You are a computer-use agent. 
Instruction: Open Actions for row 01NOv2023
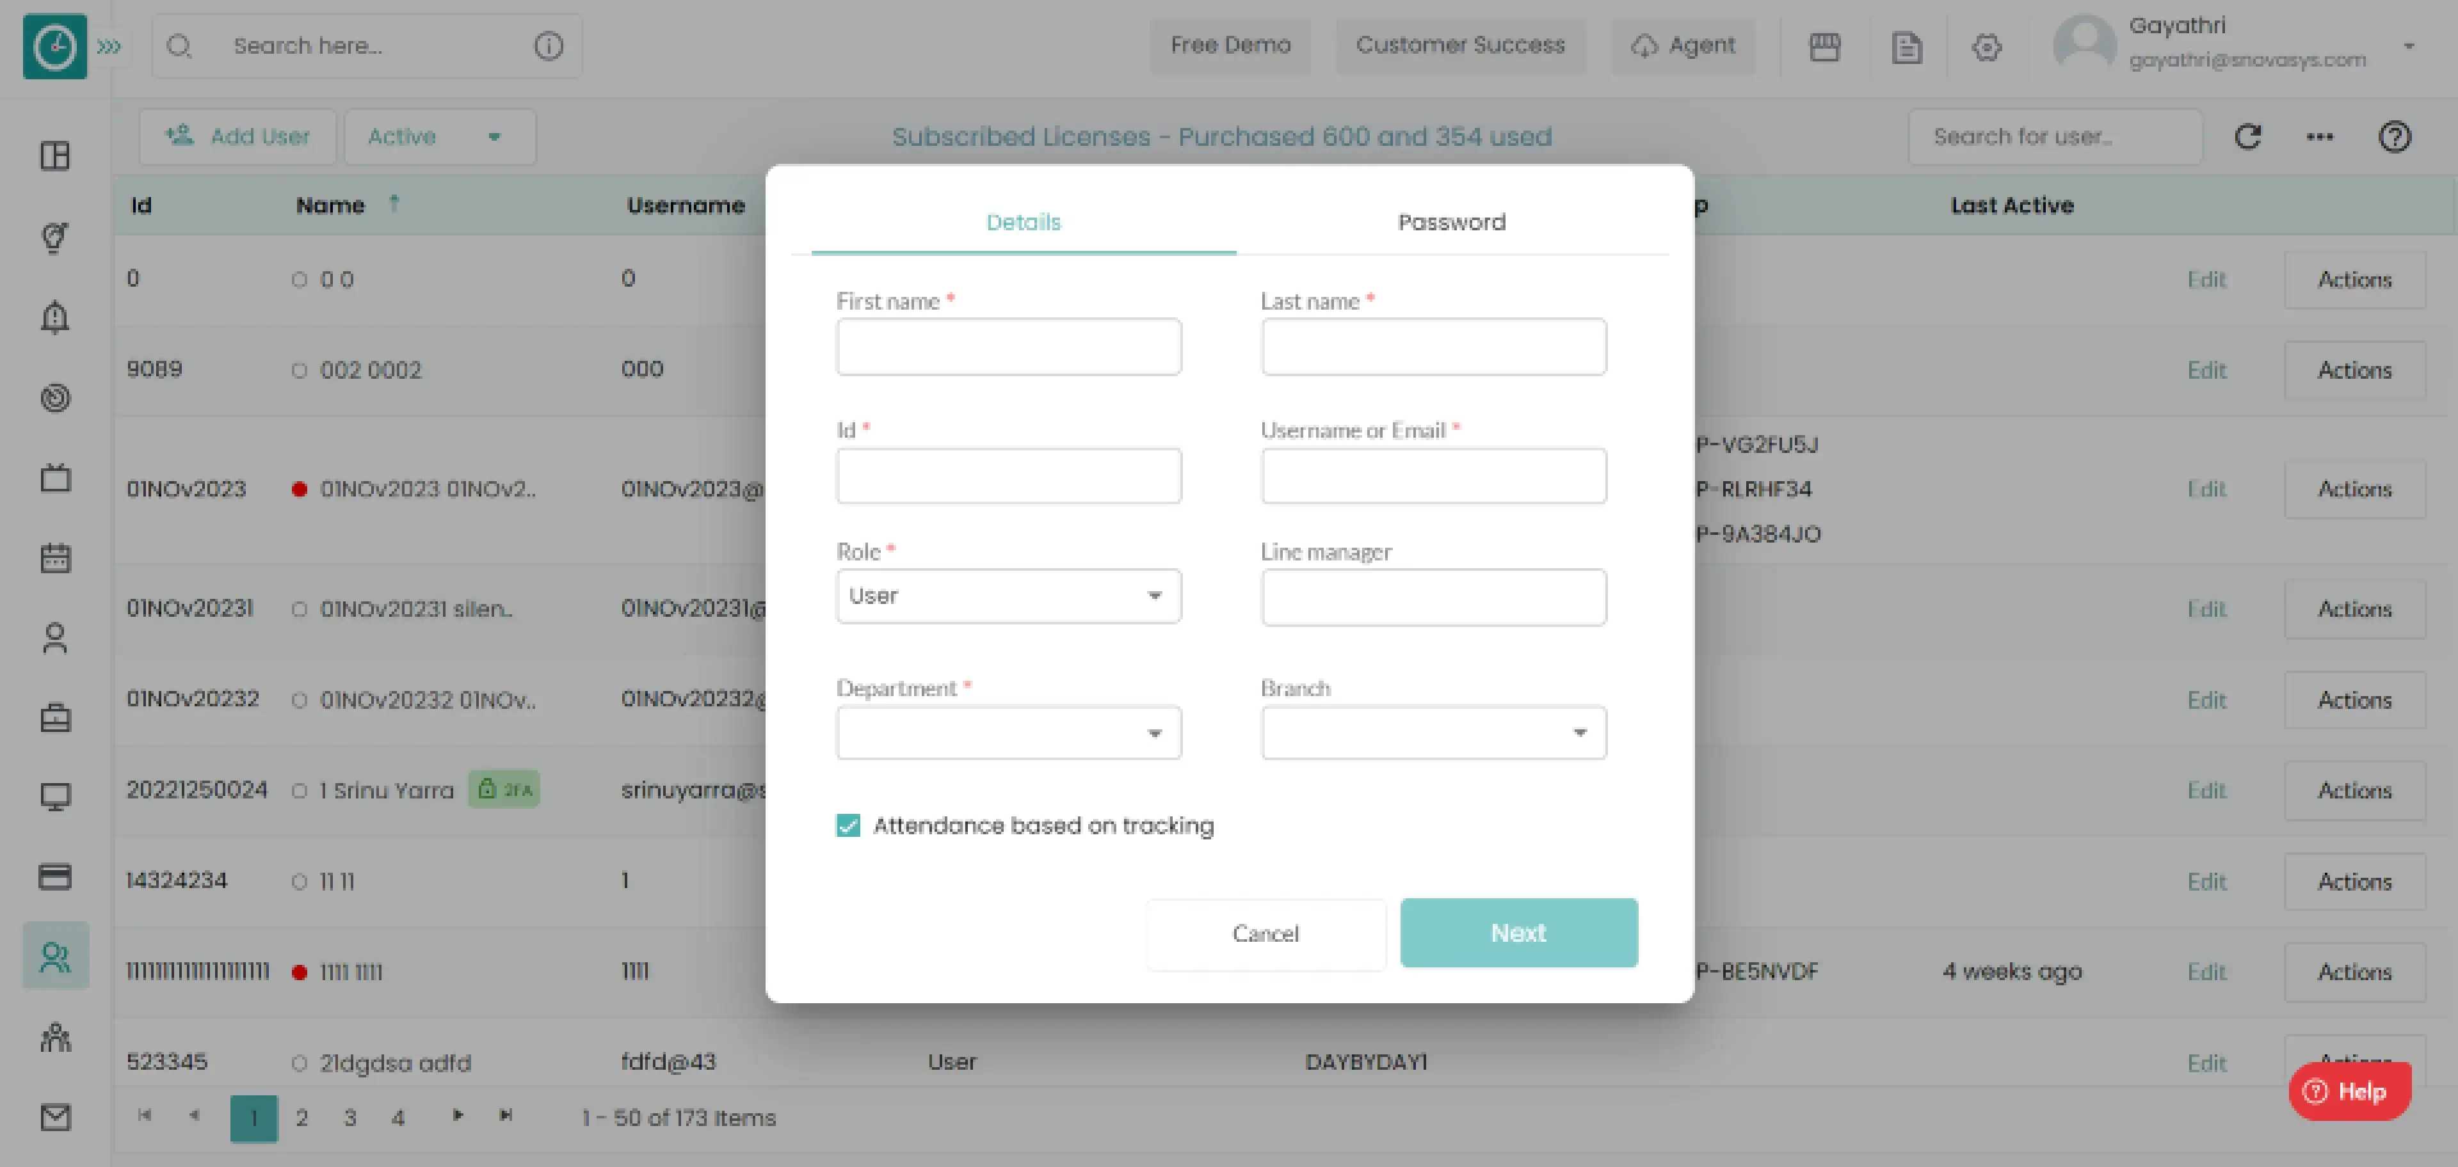2355,490
